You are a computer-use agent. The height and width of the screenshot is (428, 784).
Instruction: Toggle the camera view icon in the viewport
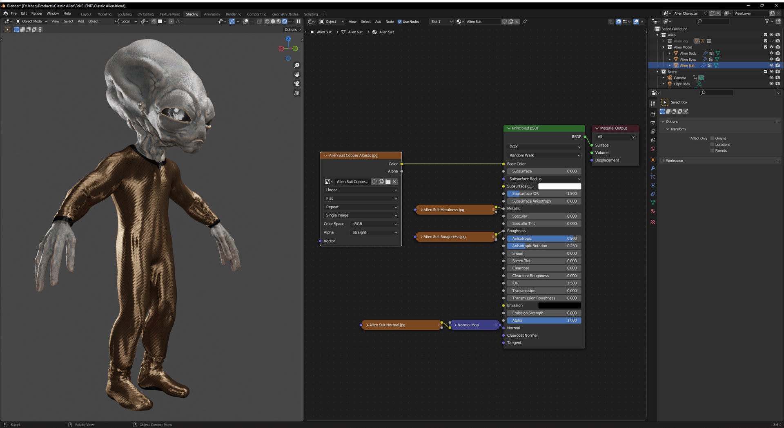[x=297, y=84]
